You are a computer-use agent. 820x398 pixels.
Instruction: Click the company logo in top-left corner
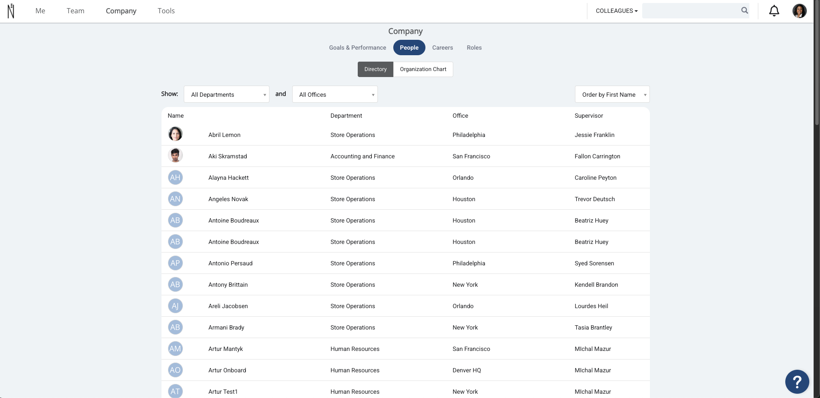click(x=11, y=11)
